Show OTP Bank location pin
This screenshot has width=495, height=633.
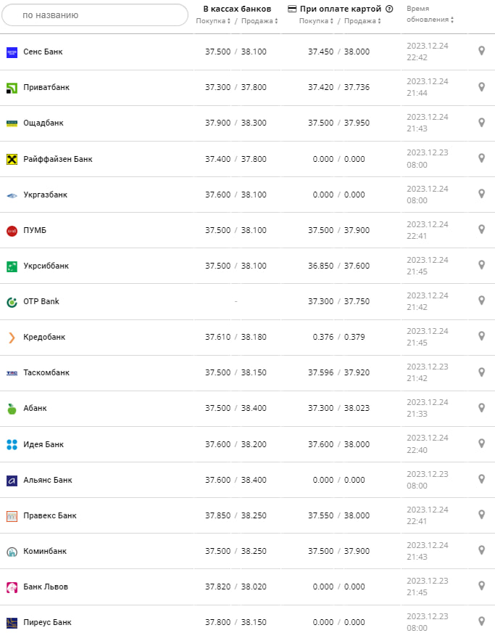click(x=481, y=301)
